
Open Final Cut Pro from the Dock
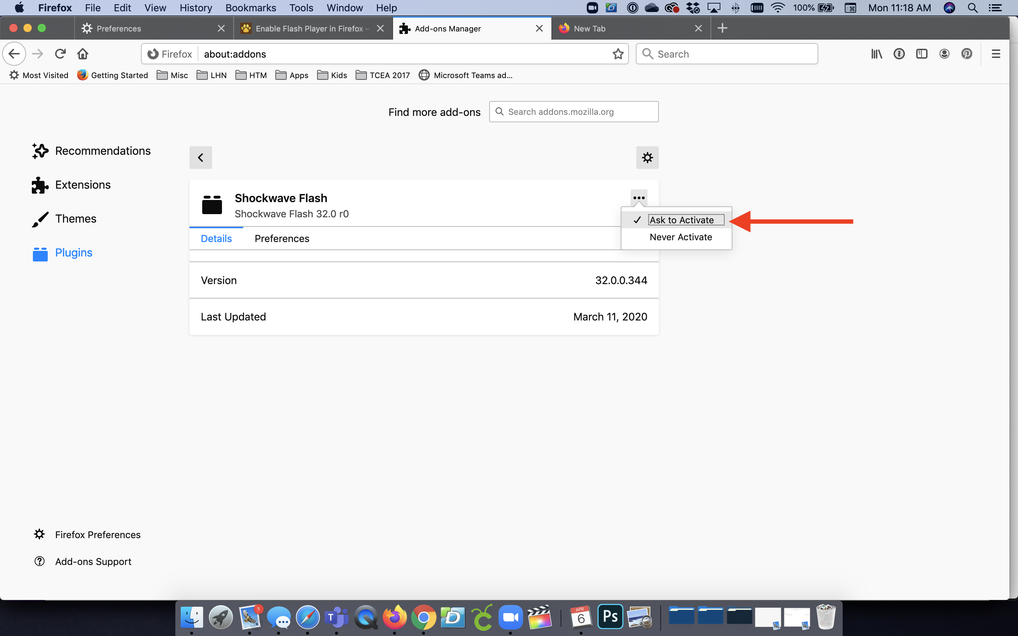[x=539, y=618]
